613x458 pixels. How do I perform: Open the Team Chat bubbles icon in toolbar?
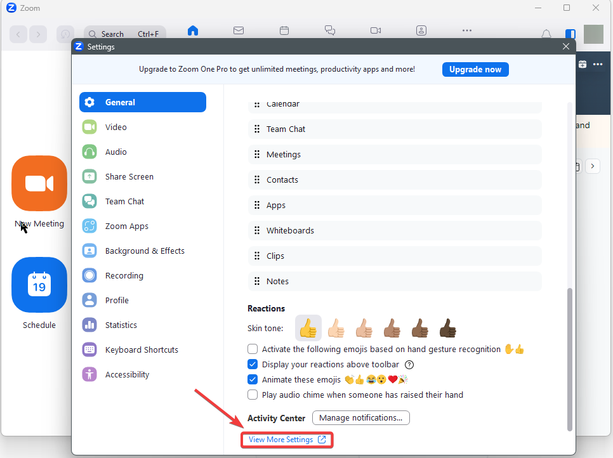pyautogui.click(x=330, y=30)
